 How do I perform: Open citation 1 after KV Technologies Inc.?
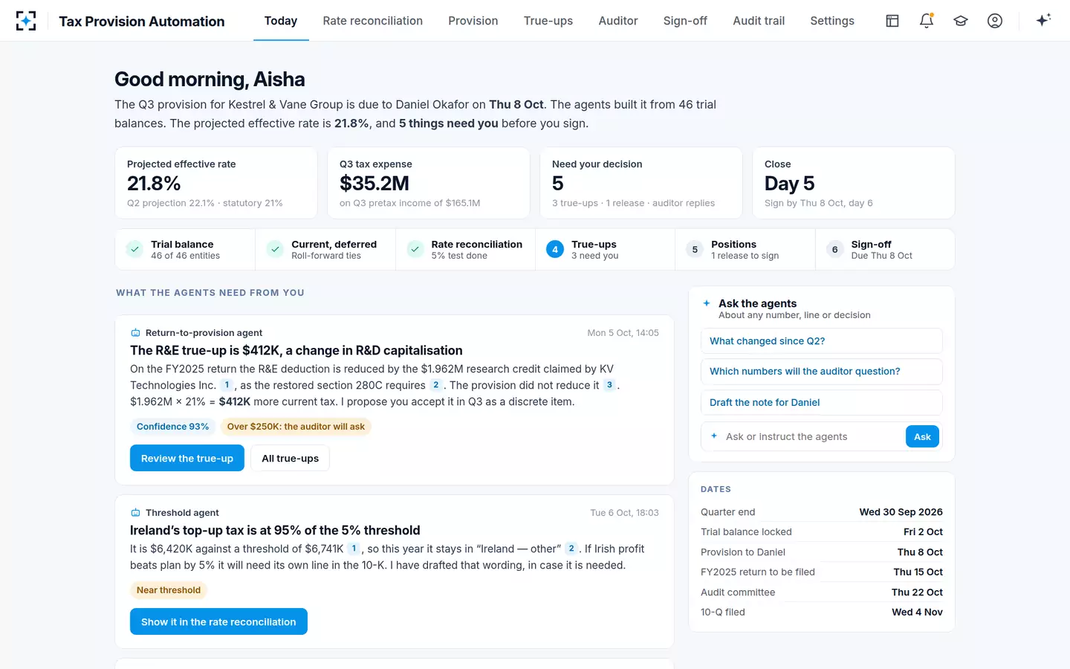coord(227,385)
